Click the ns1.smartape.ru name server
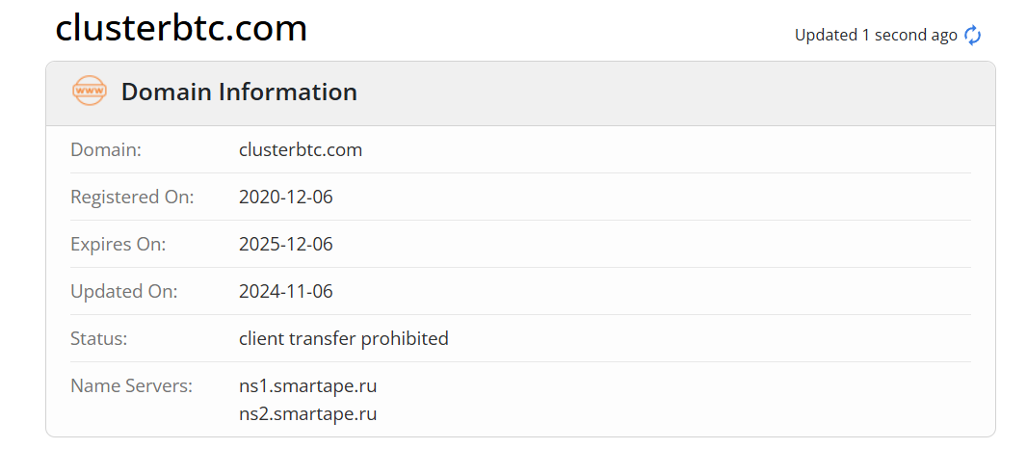The image size is (1027, 449). [x=307, y=386]
